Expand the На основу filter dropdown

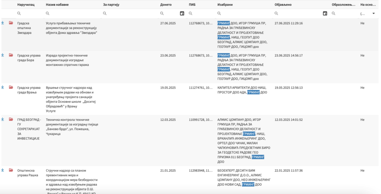coord(373,13)
